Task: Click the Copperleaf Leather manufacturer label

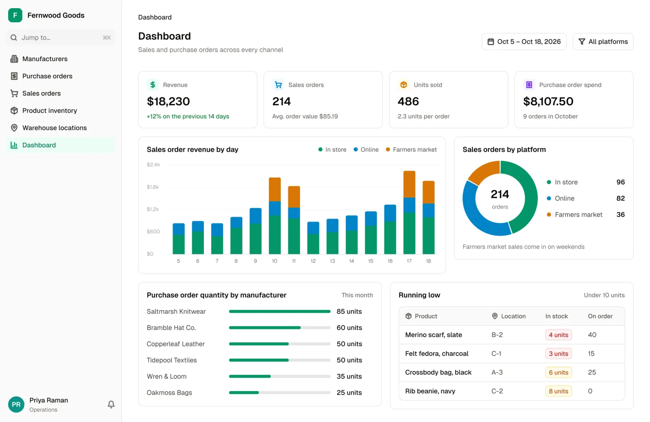Action: click(x=175, y=344)
